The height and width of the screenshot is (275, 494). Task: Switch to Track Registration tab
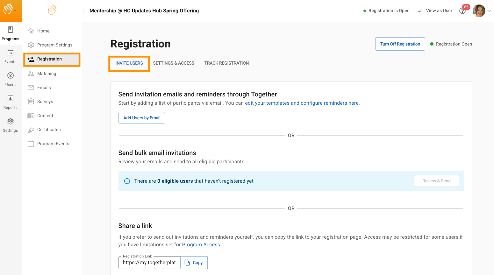(x=226, y=63)
